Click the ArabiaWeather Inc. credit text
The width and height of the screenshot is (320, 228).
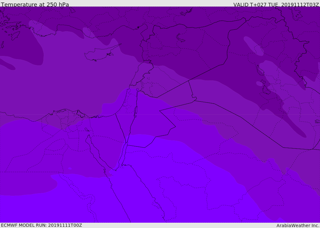click(x=298, y=225)
